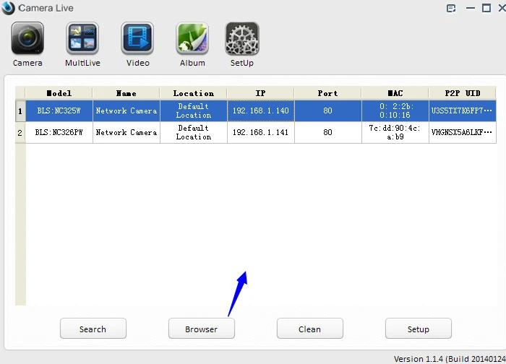Viewport: 506px width, 364px height.
Task: Click Default Location in BLS:NC326PW row
Action: (x=194, y=132)
